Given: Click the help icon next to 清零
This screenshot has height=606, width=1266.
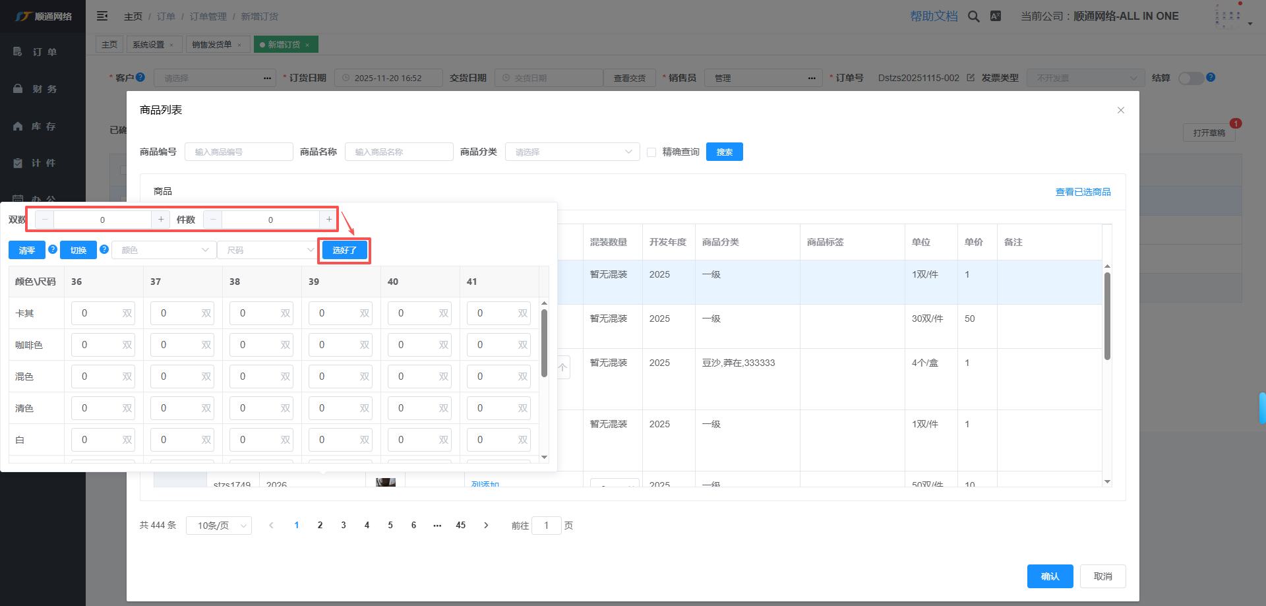Looking at the screenshot, I should (53, 249).
